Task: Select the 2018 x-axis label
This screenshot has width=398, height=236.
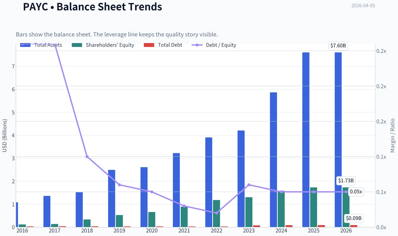Action: [x=87, y=231]
